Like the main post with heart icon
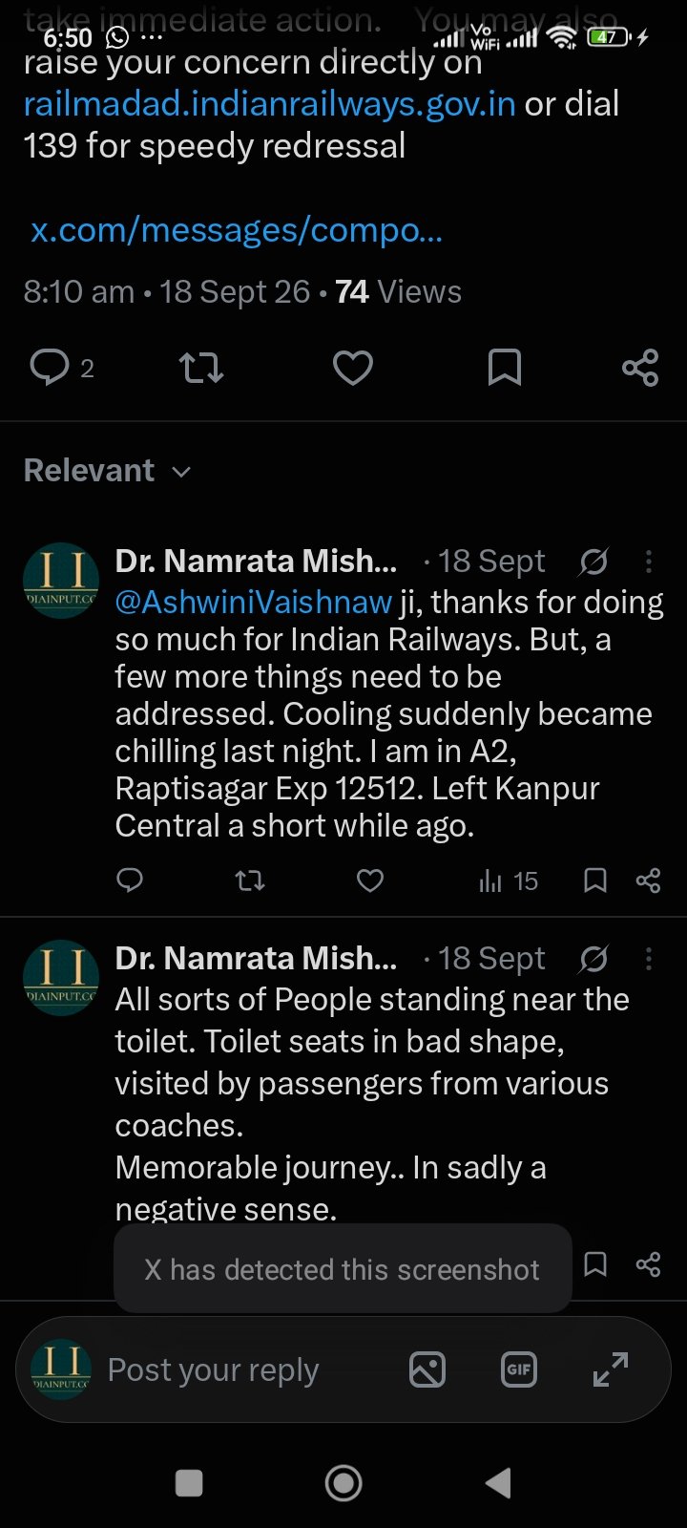Viewport: 687px width, 1528px height. [352, 368]
